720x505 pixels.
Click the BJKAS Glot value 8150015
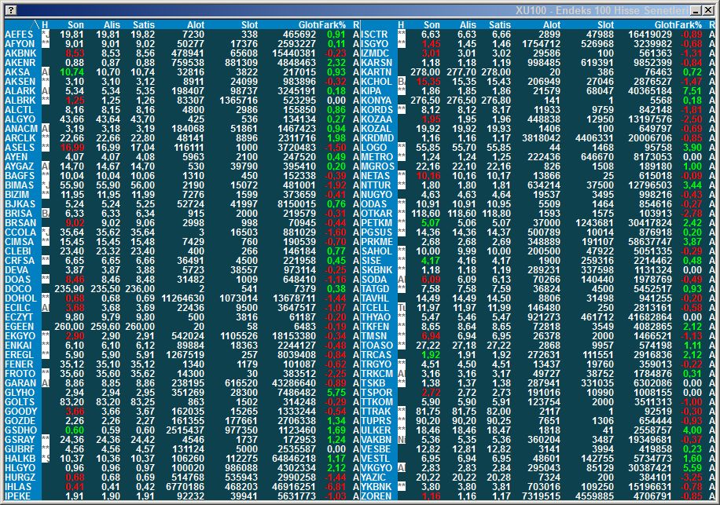tap(296, 203)
